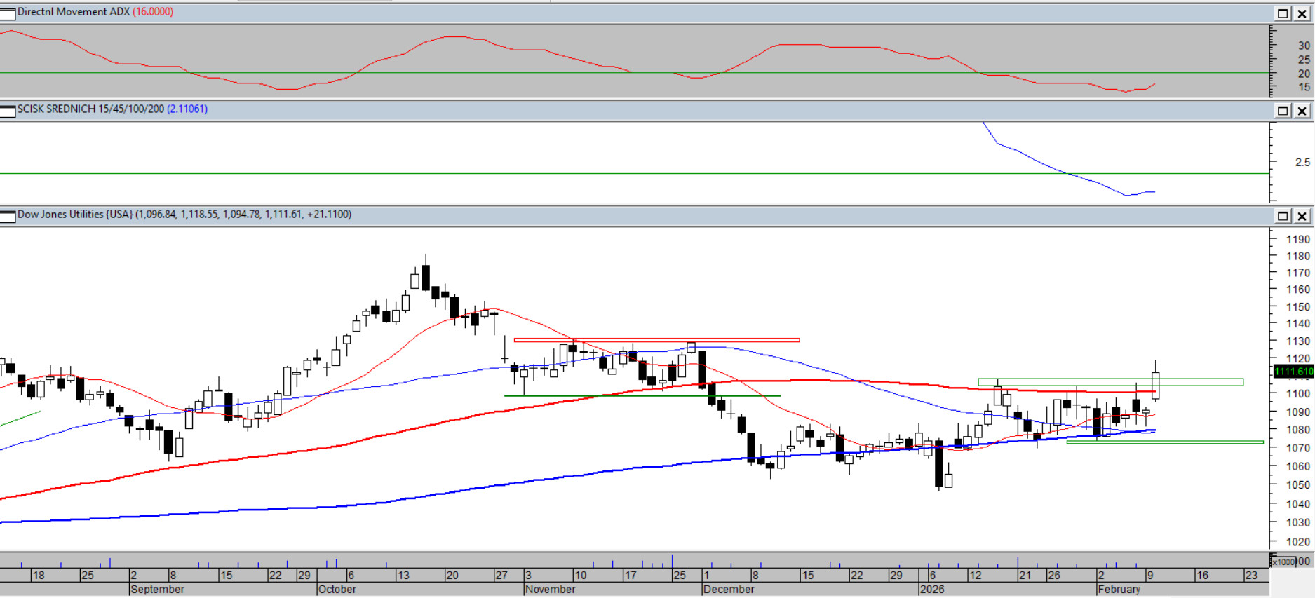Viewport: 1315px width, 598px height.
Task: Close the Directnl Movement ADX pane
Action: pyautogui.click(x=1302, y=13)
